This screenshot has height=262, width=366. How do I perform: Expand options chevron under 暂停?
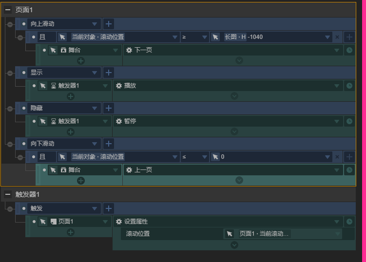pyautogui.click(x=234, y=131)
